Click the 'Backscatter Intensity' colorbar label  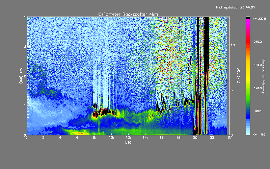coord(264,76)
